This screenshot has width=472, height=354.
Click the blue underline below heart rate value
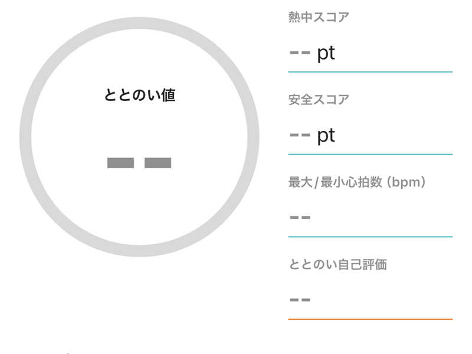pos(370,237)
